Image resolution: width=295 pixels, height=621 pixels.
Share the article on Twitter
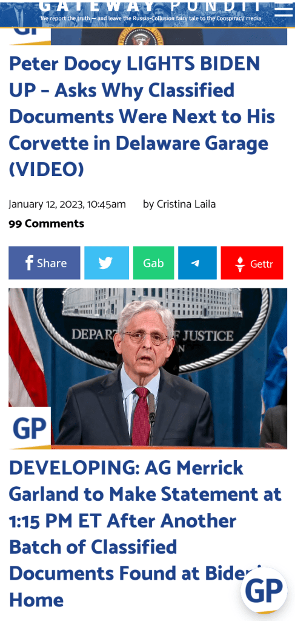point(107,263)
